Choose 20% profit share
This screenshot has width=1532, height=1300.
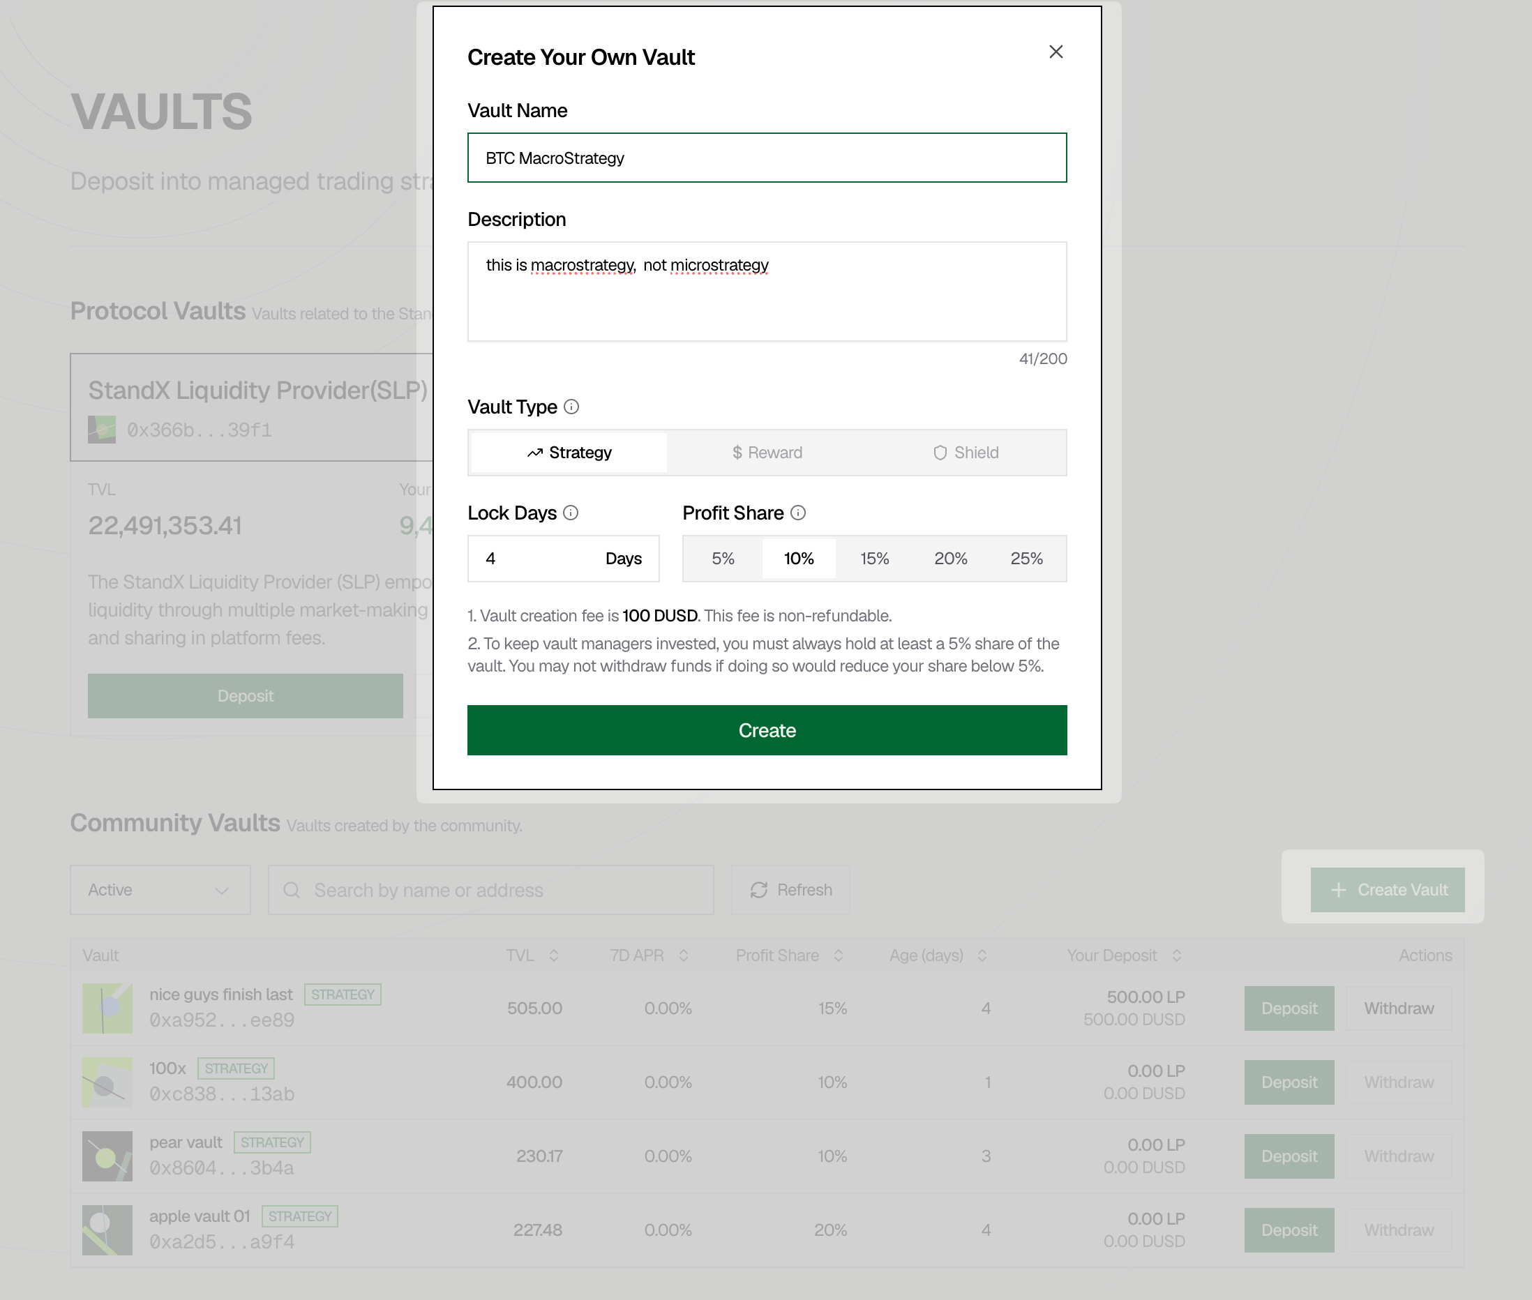click(950, 559)
